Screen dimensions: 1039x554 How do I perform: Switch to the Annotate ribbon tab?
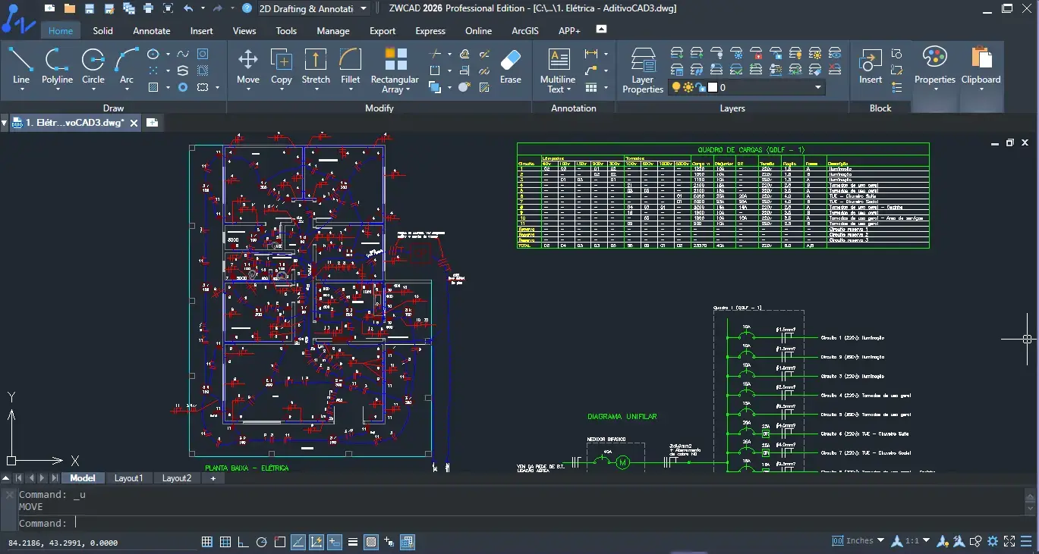[x=152, y=31]
